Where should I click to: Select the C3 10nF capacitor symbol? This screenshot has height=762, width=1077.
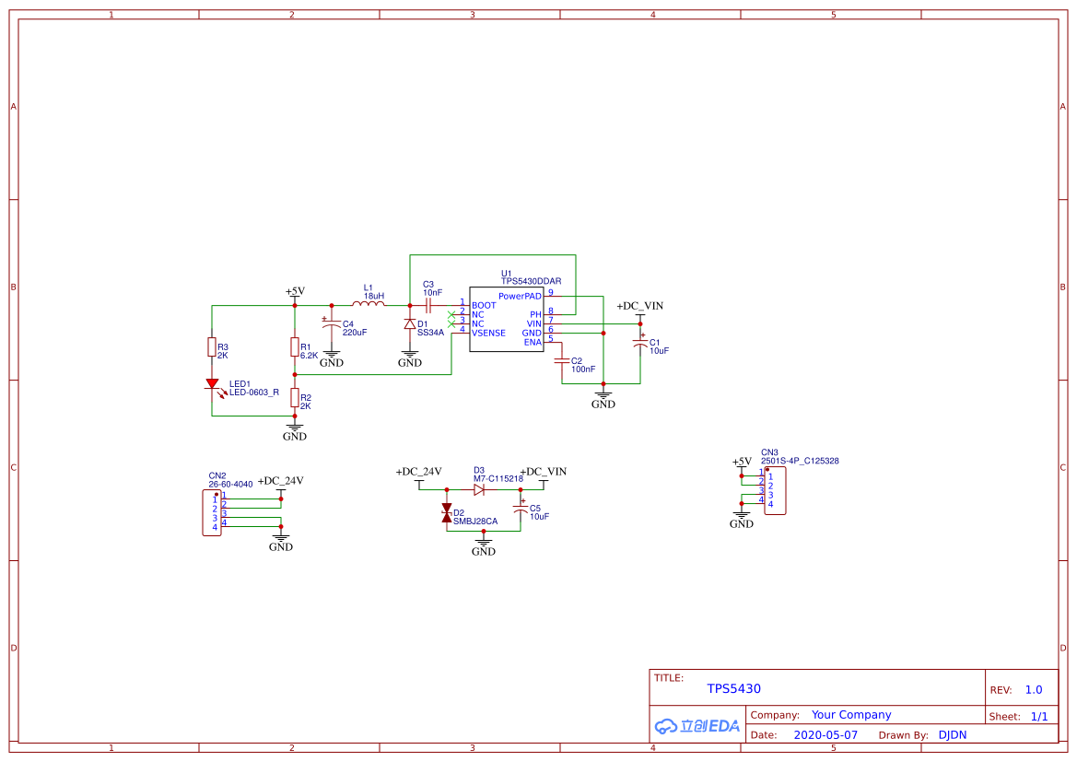pos(427,306)
